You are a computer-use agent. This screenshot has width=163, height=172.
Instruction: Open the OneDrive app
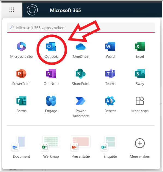(81, 50)
